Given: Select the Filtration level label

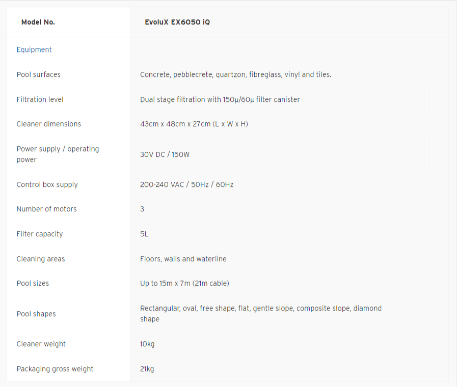Looking at the screenshot, I should (x=40, y=100).
